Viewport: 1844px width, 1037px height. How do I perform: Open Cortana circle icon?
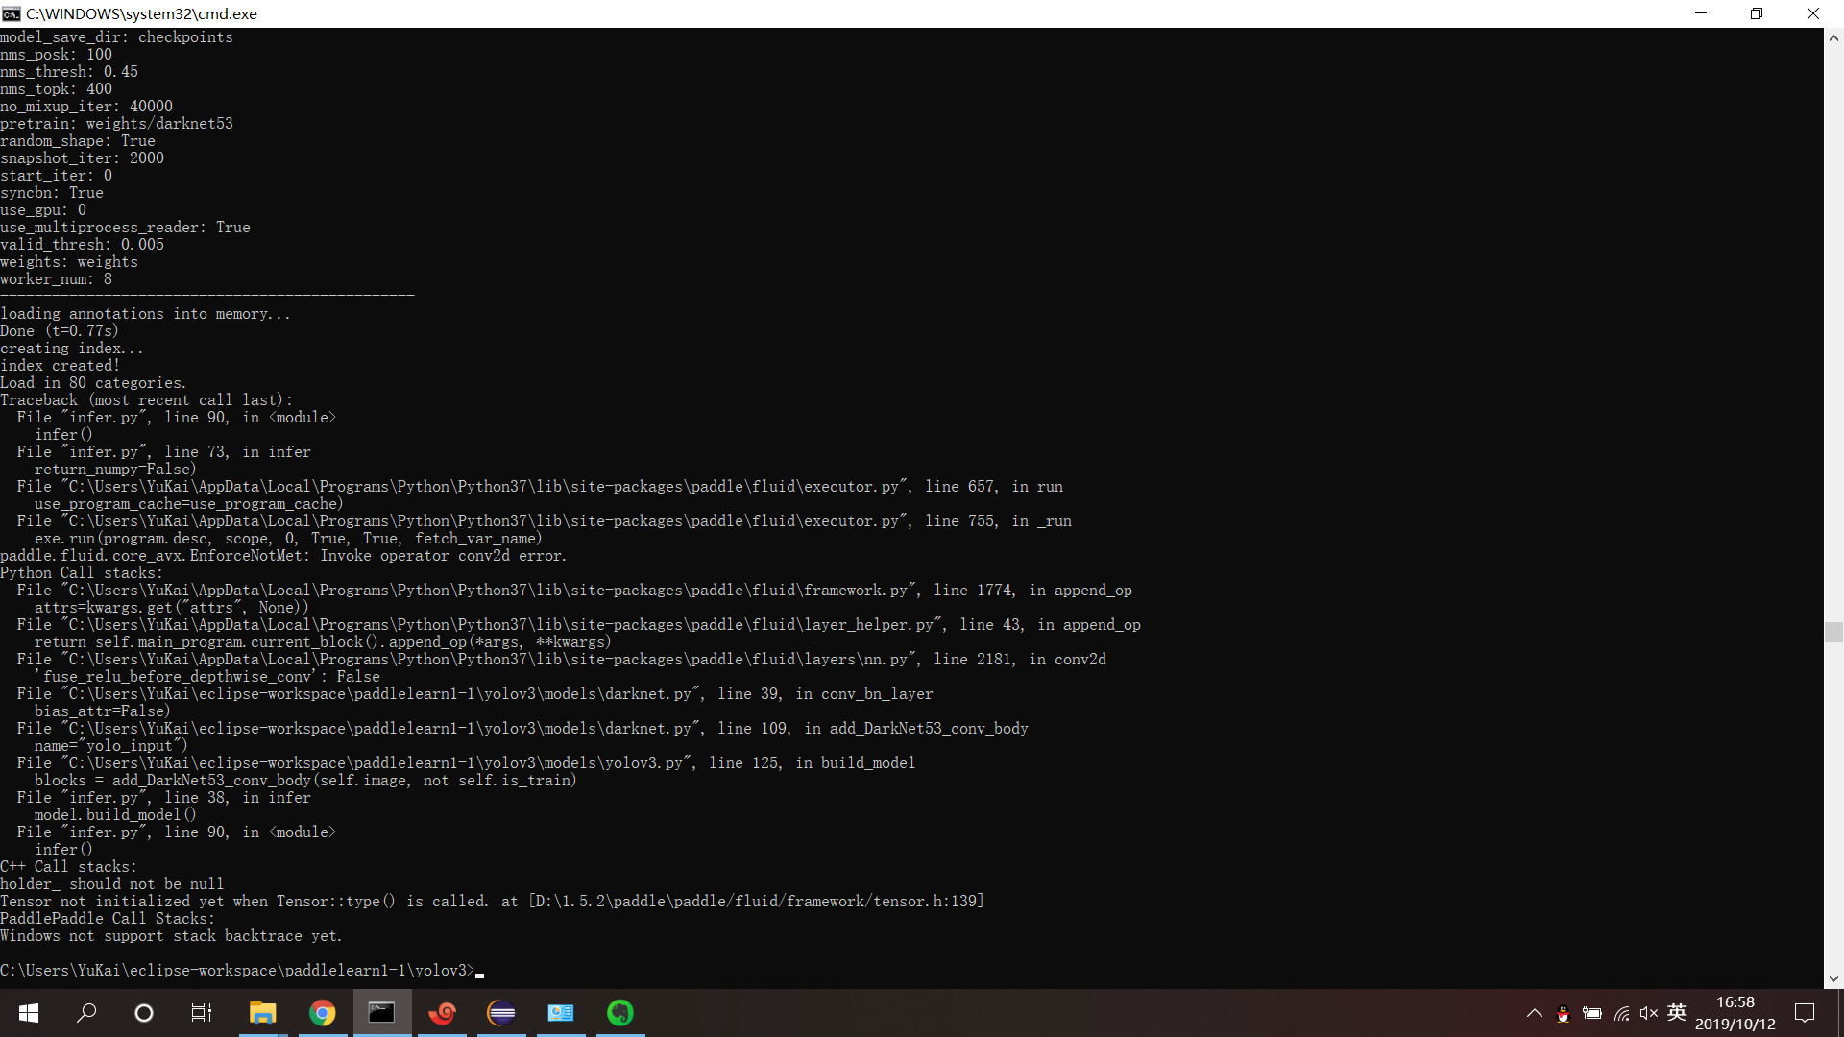(x=144, y=1013)
